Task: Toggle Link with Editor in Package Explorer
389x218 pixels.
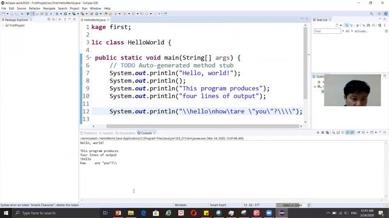Action: pos(53,19)
